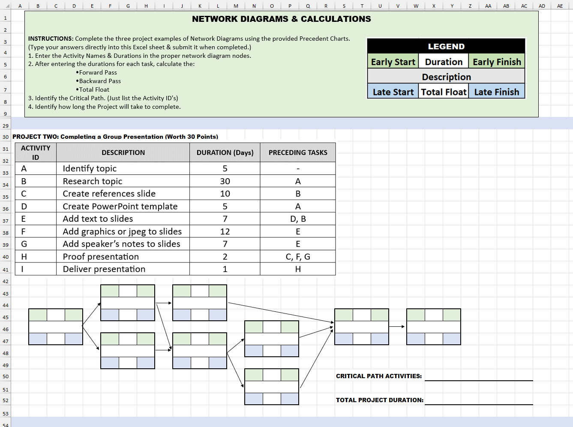
Task: Select column header AE
Action: [560, 6]
